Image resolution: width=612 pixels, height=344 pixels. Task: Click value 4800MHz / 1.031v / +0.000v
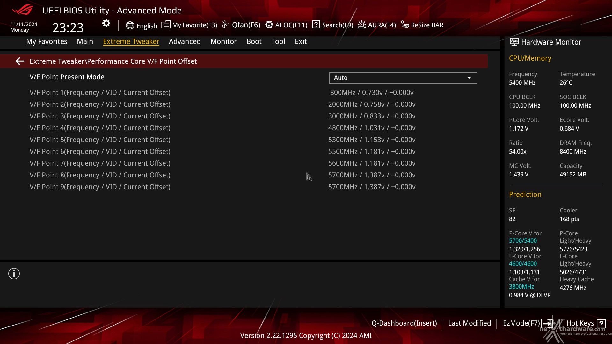click(372, 128)
